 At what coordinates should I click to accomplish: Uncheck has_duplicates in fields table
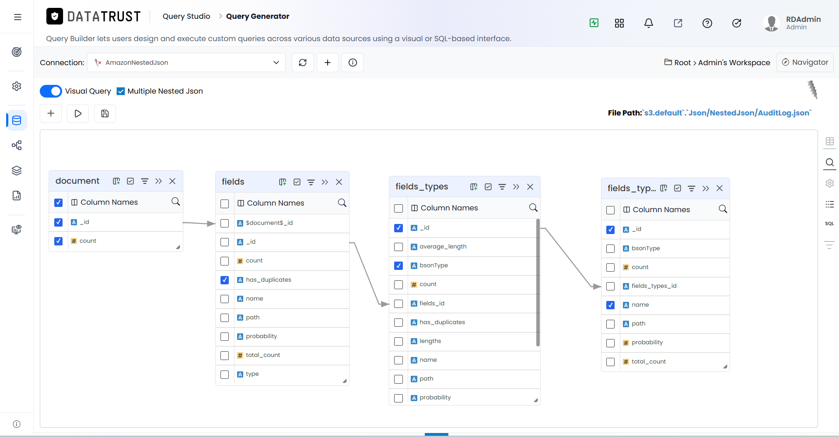pyautogui.click(x=224, y=280)
